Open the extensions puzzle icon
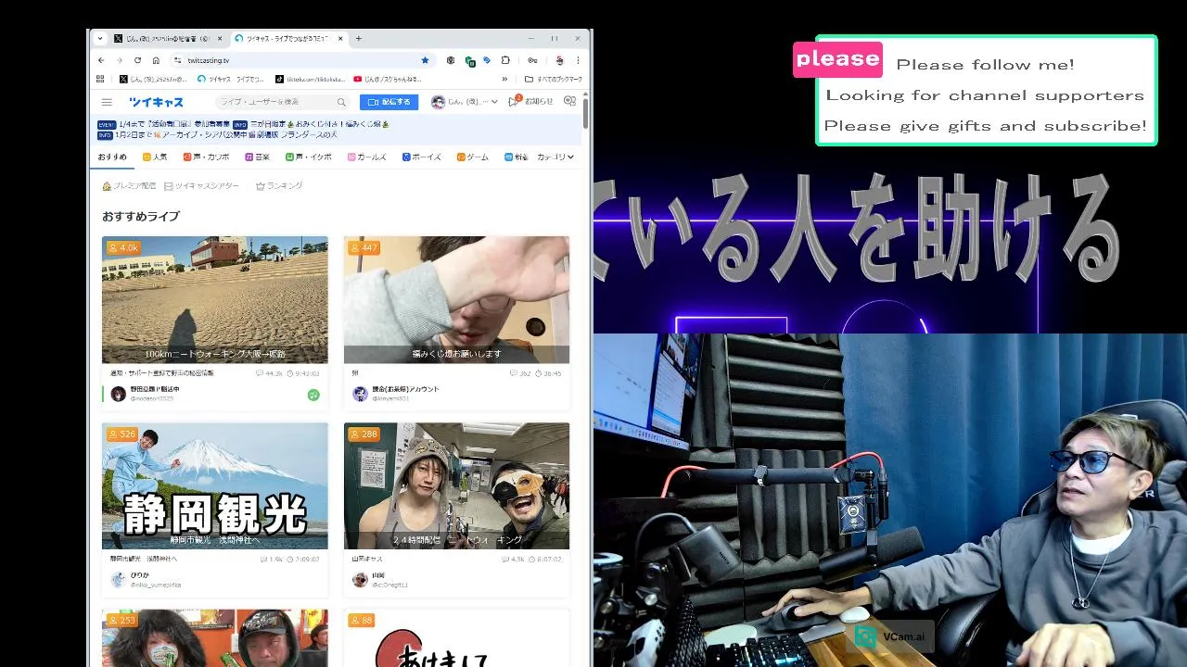 pos(505,60)
